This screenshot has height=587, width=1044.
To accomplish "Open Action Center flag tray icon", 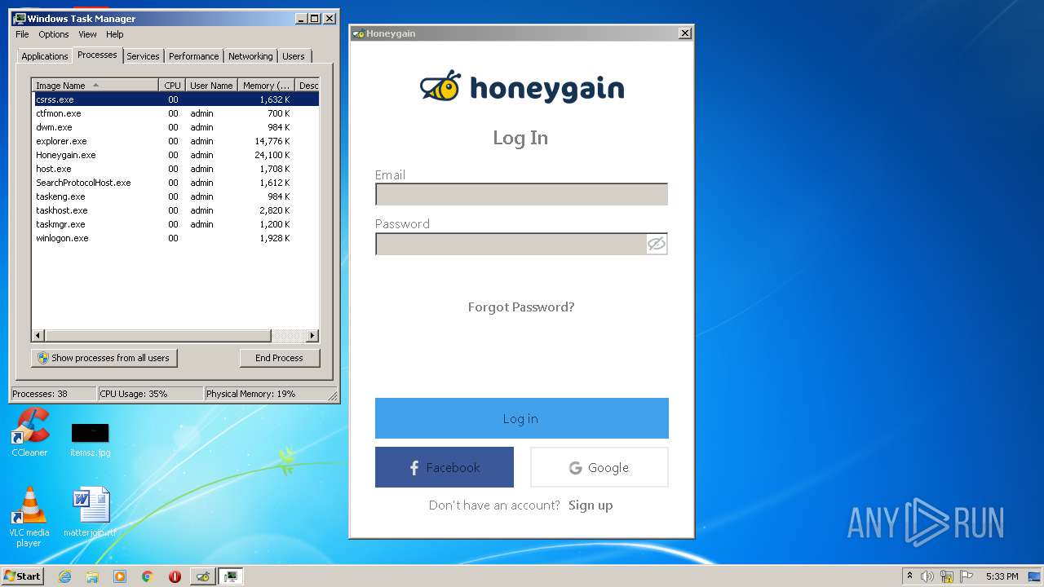I will [967, 576].
